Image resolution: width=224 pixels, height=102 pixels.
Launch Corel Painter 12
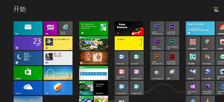point(157,73)
